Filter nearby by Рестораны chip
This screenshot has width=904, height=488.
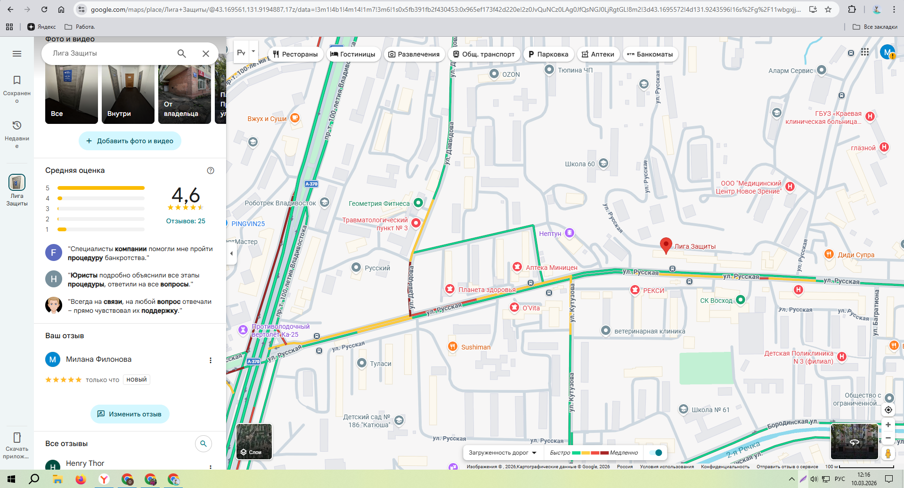(295, 54)
